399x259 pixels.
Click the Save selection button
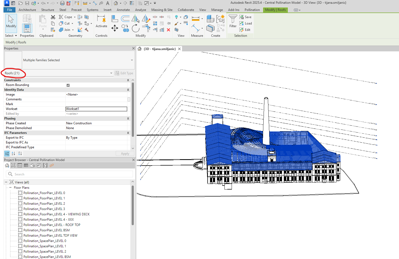tap(245, 17)
